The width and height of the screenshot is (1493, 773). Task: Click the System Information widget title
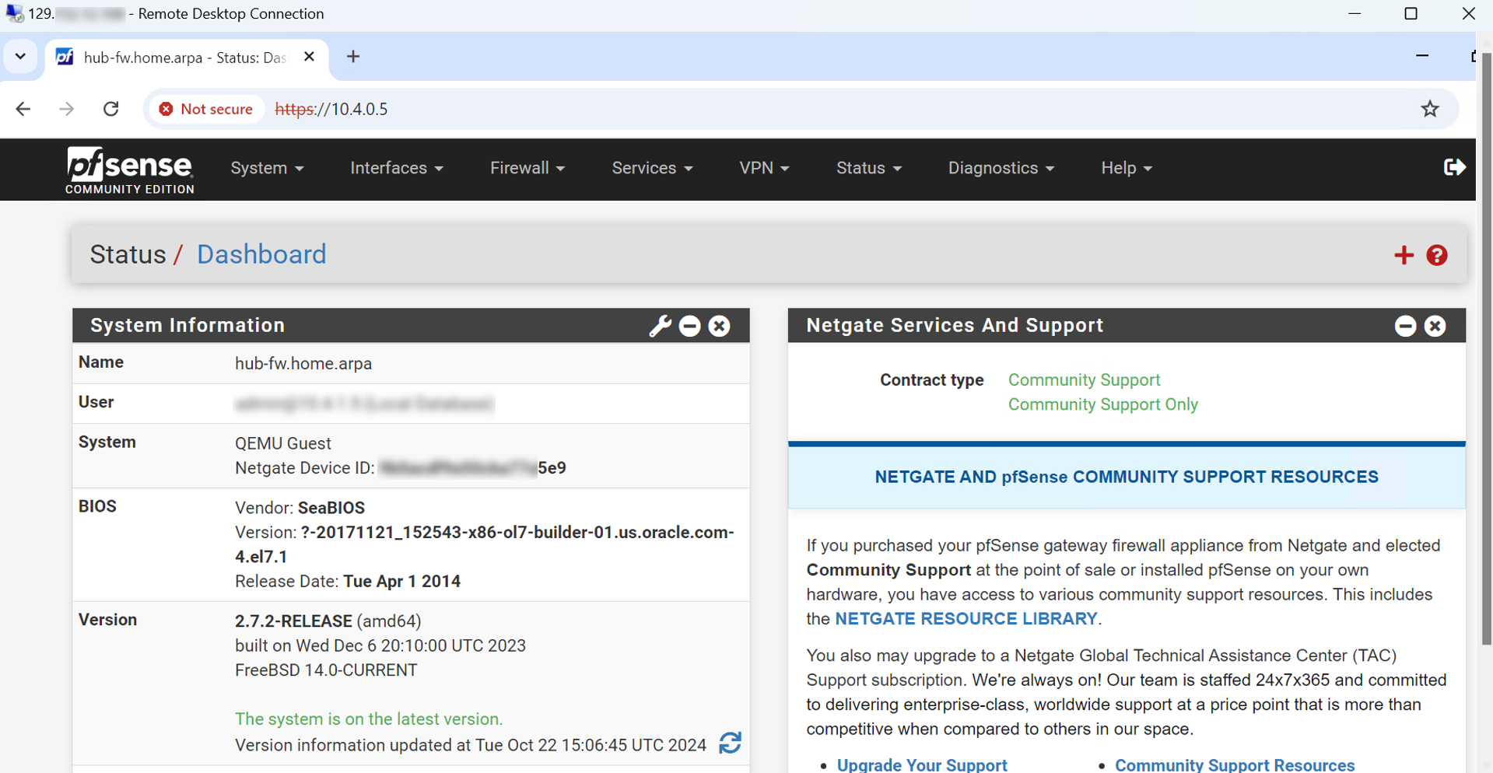188,325
